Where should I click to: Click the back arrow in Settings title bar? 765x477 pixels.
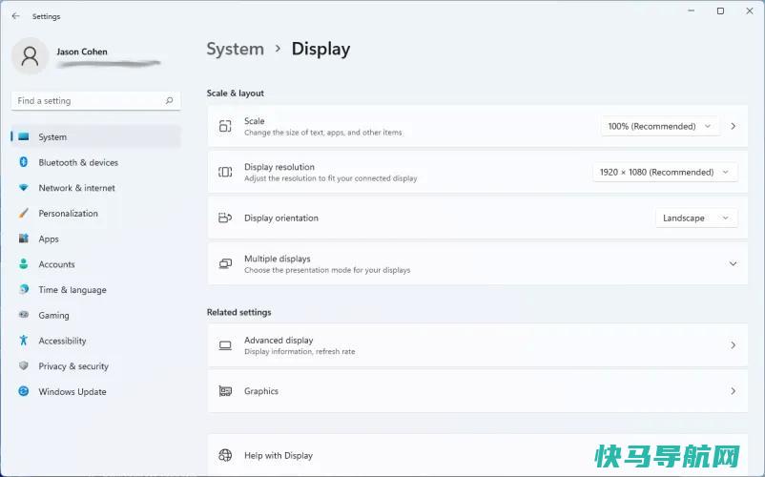click(15, 16)
